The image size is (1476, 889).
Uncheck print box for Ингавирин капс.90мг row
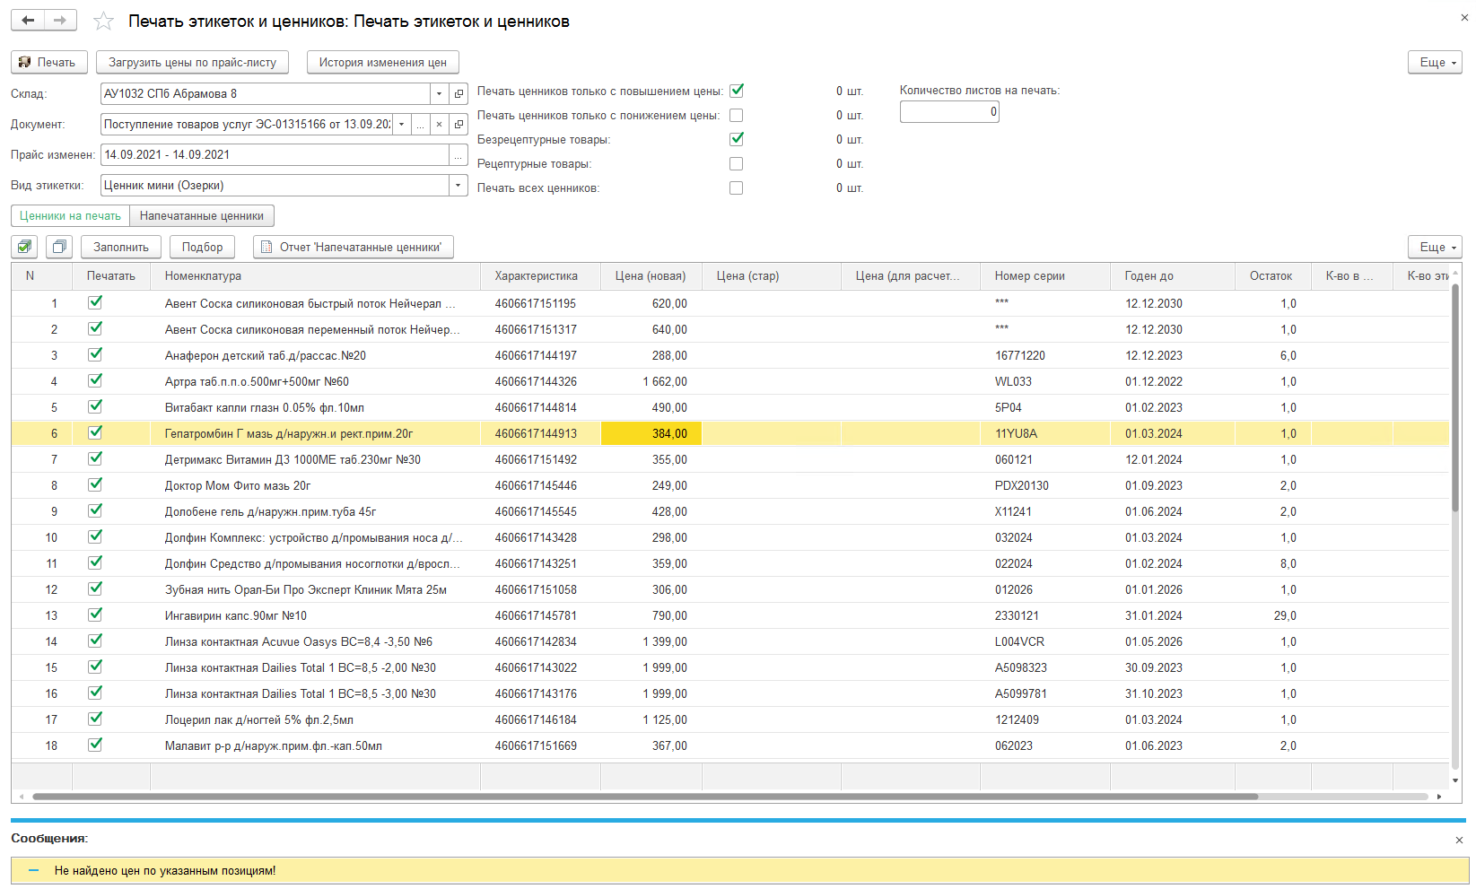click(95, 615)
